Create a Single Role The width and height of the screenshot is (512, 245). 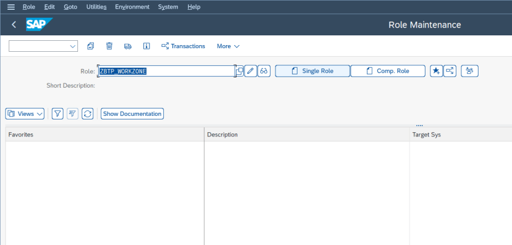312,71
